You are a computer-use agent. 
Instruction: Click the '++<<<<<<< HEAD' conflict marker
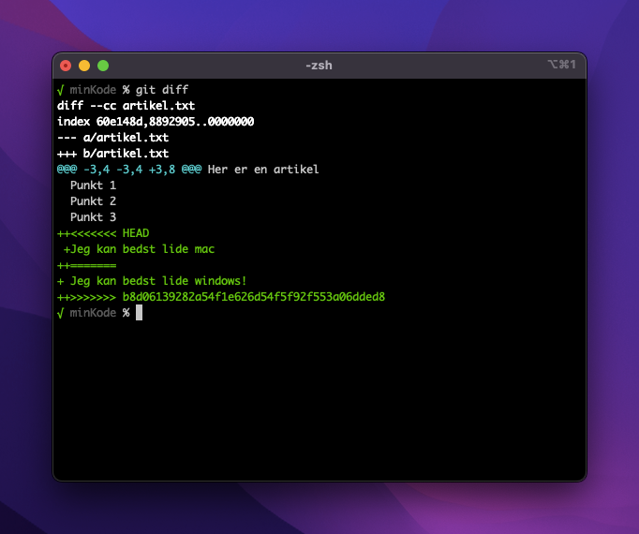point(103,233)
